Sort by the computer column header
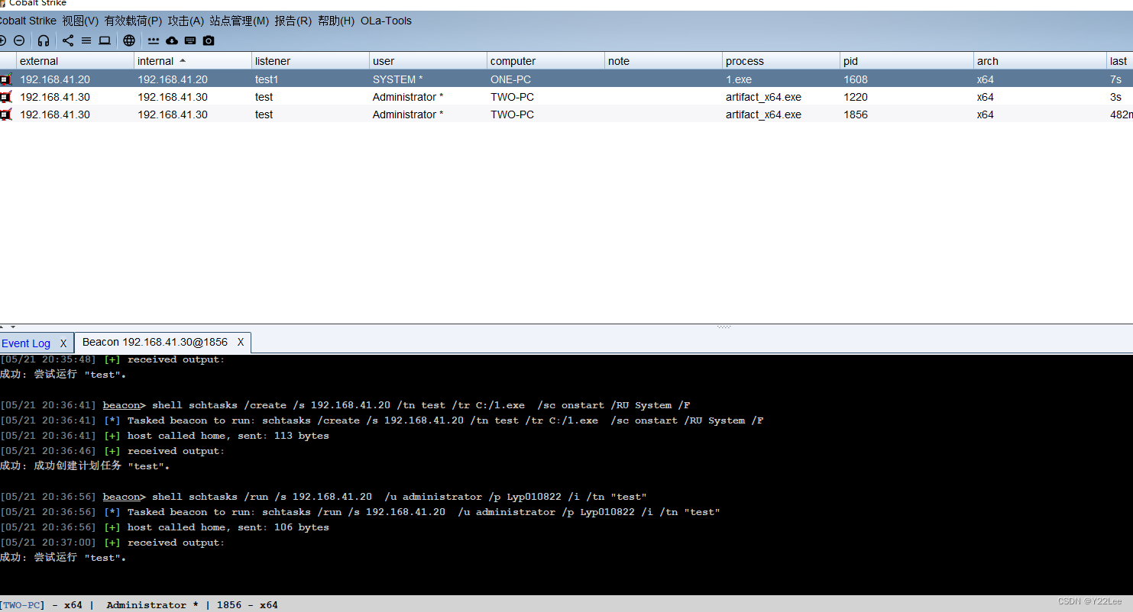1133x612 pixels. click(545, 61)
